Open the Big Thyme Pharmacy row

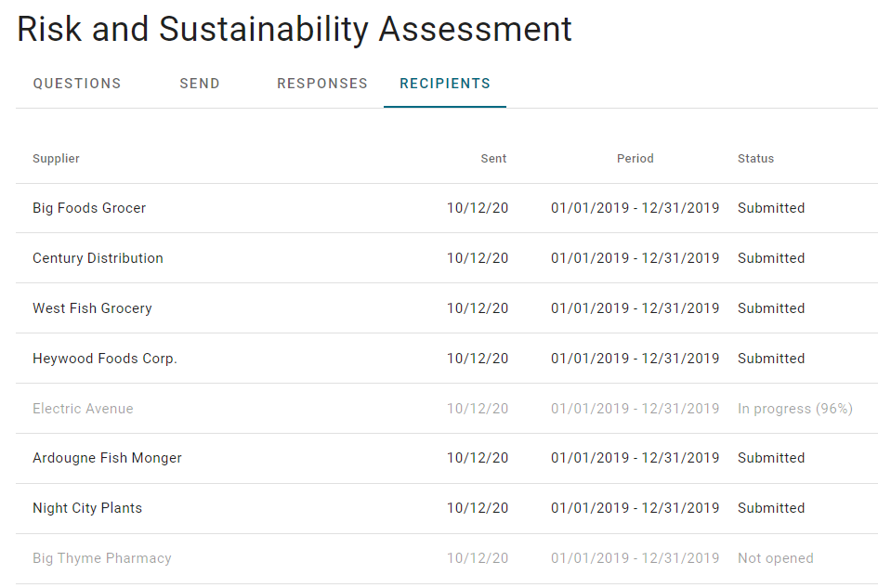[x=447, y=558]
